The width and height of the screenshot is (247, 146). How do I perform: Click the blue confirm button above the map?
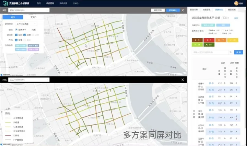(173, 10)
